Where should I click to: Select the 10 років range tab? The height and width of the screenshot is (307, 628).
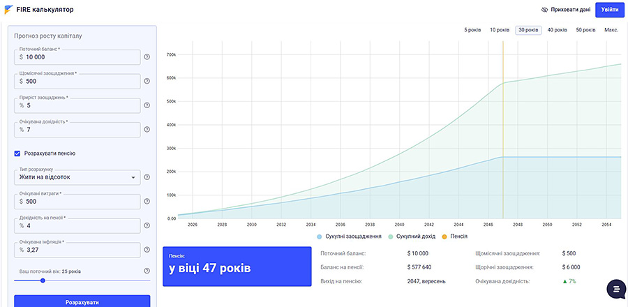(x=500, y=30)
